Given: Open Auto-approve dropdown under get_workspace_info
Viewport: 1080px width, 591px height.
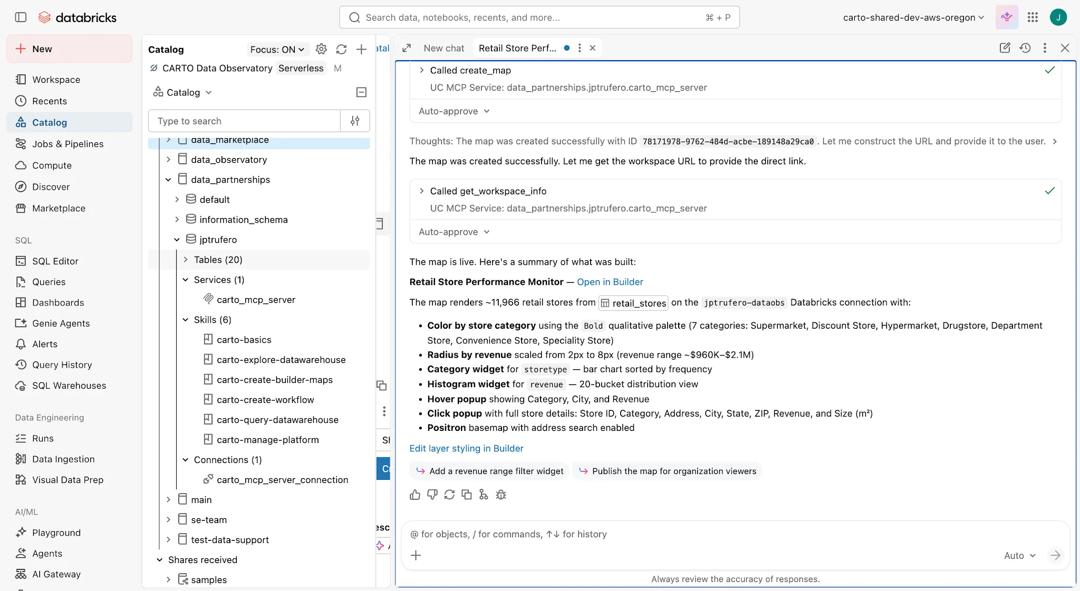Looking at the screenshot, I should coord(454,232).
